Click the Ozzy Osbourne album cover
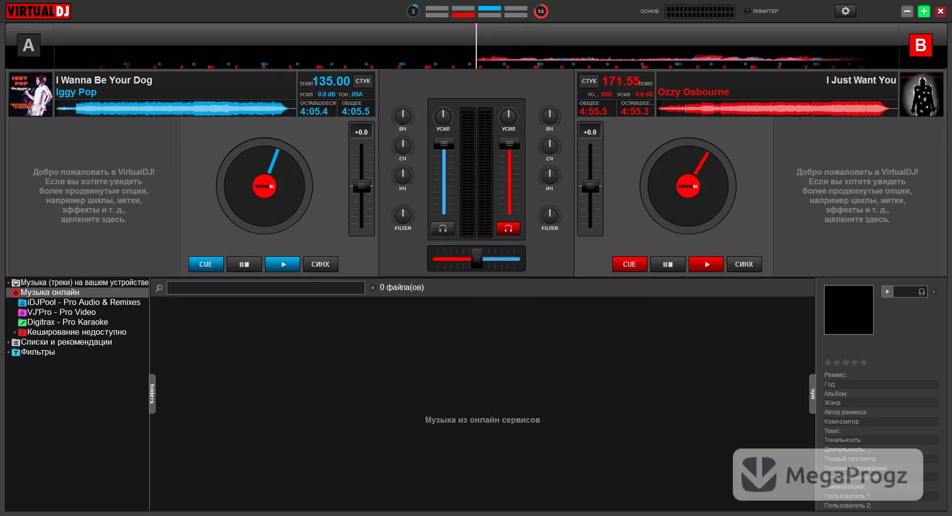Screen dimensions: 952x516 click(921, 95)
